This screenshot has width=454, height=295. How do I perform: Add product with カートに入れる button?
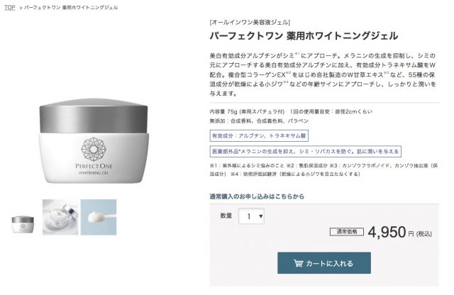point(324,263)
